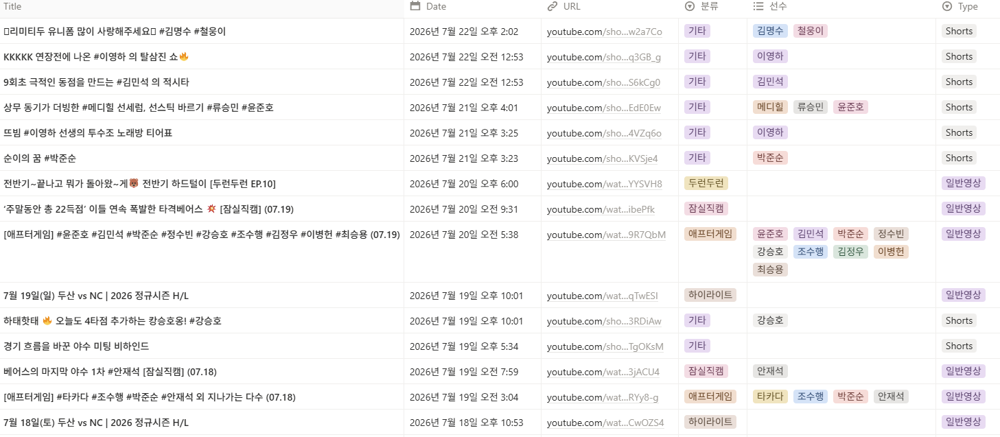This screenshot has width=1000, height=437.
Task: Open YouTube watch link ending 9R7QbM
Action: coord(607,235)
